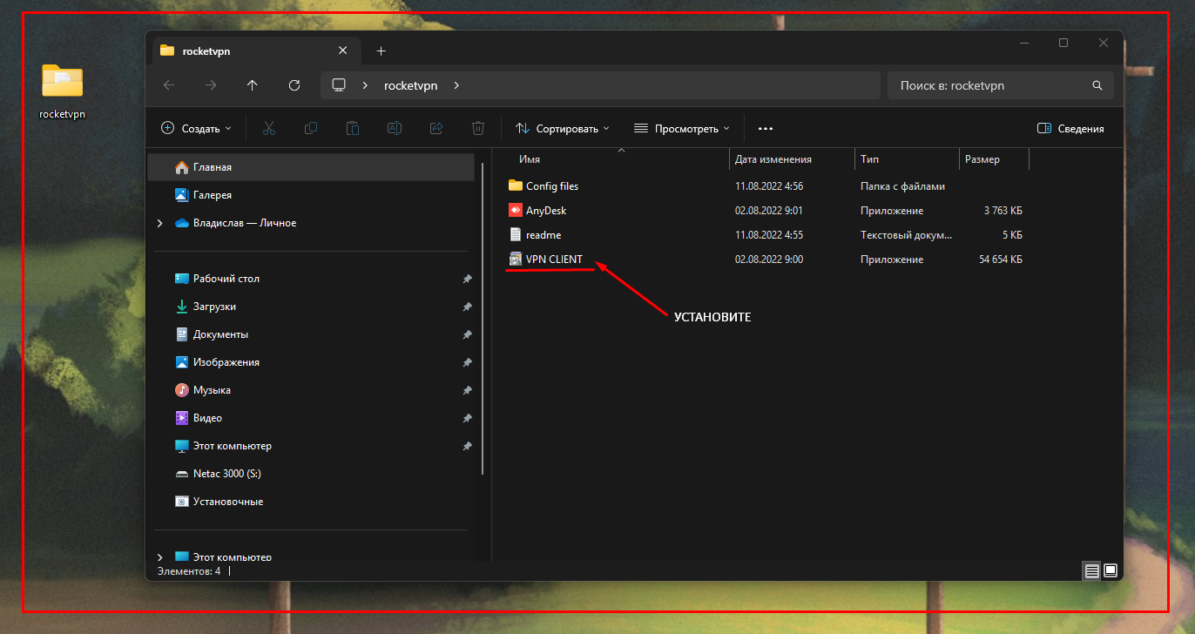Go up one folder level

point(253,85)
